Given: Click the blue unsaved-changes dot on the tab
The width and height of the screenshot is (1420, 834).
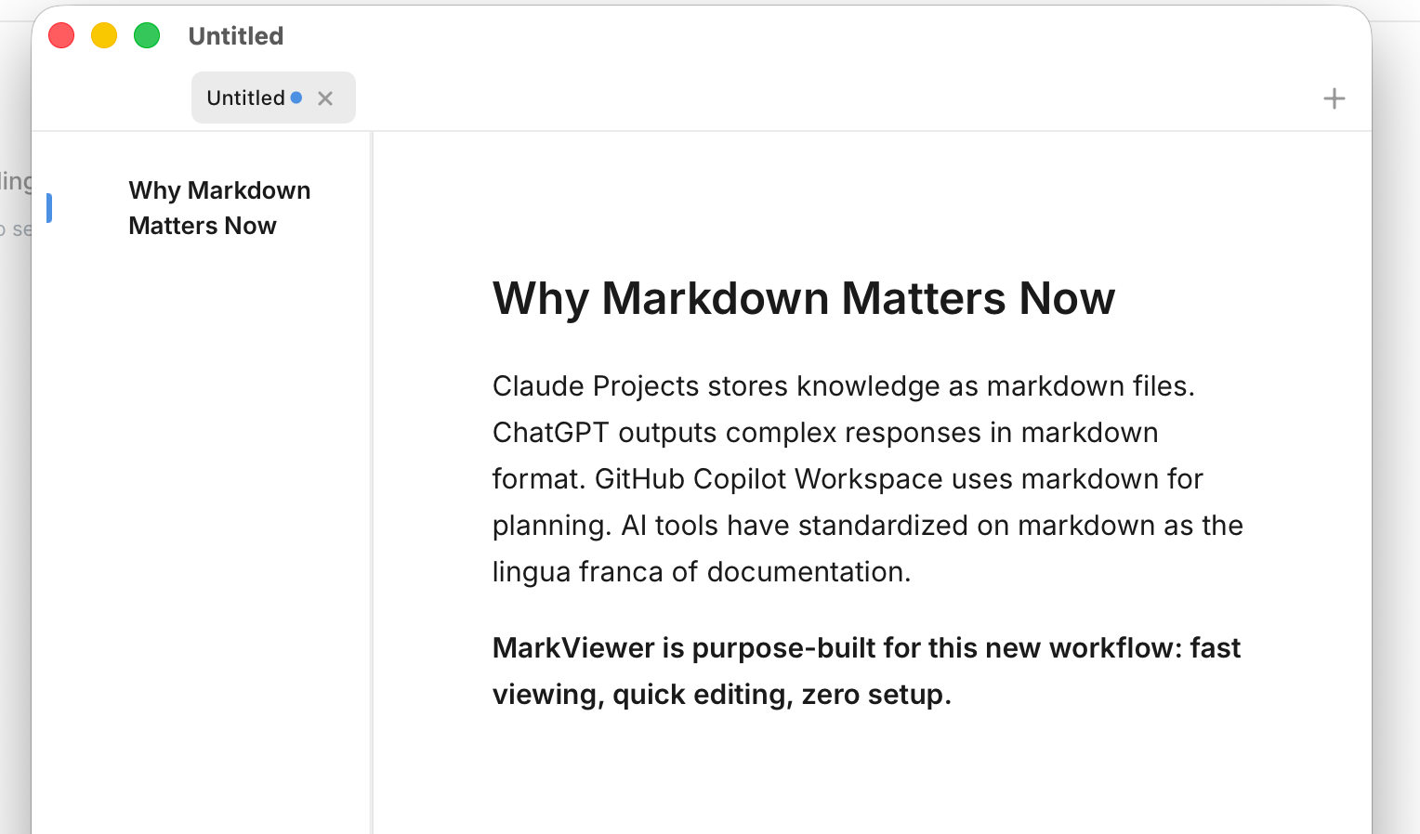Looking at the screenshot, I should [296, 98].
